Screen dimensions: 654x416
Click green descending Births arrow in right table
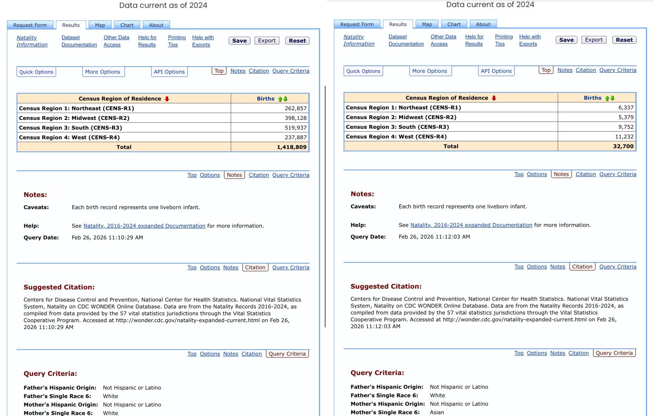coord(613,98)
